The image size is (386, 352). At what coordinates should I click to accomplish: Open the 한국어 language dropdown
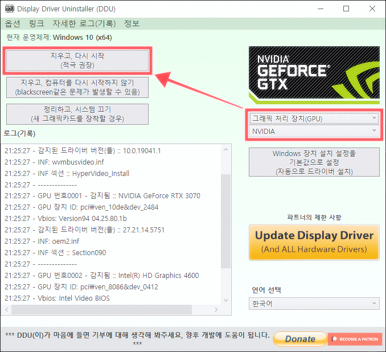pyautogui.click(x=314, y=304)
